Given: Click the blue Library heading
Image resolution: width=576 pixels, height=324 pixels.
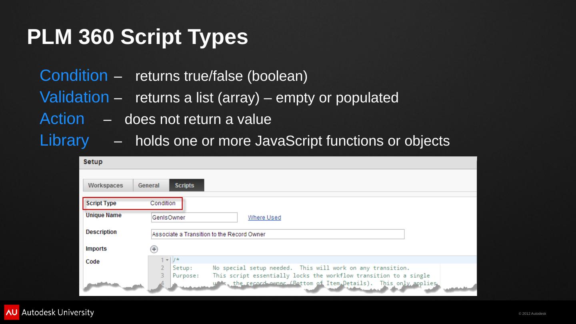Looking at the screenshot, I should (x=64, y=140).
